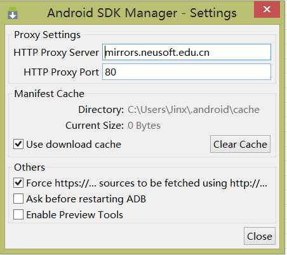Uncheck the Use download cache checkbox
287x255 pixels.
pyautogui.click(x=18, y=144)
